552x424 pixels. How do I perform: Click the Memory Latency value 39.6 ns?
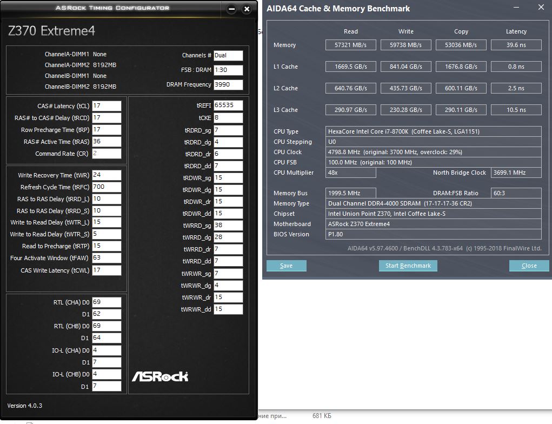coord(516,45)
